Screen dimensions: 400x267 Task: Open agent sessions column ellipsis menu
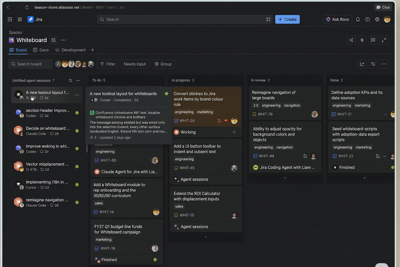click(78, 81)
